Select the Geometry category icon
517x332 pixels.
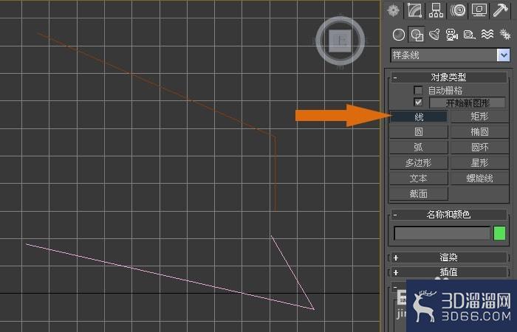click(x=399, y=35)
